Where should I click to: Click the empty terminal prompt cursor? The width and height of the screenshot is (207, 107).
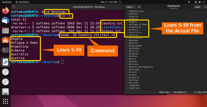62,62
